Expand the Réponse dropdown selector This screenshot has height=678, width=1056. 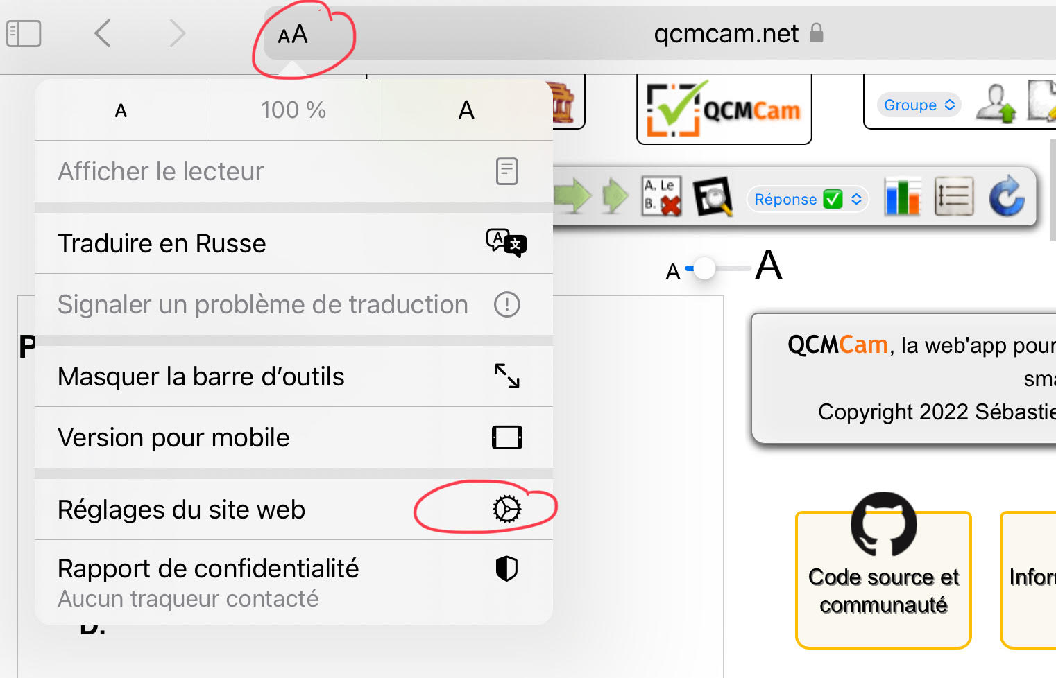click(808, 200)
